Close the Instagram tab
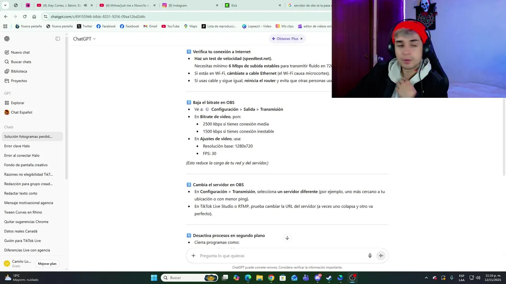 [217, 6]
